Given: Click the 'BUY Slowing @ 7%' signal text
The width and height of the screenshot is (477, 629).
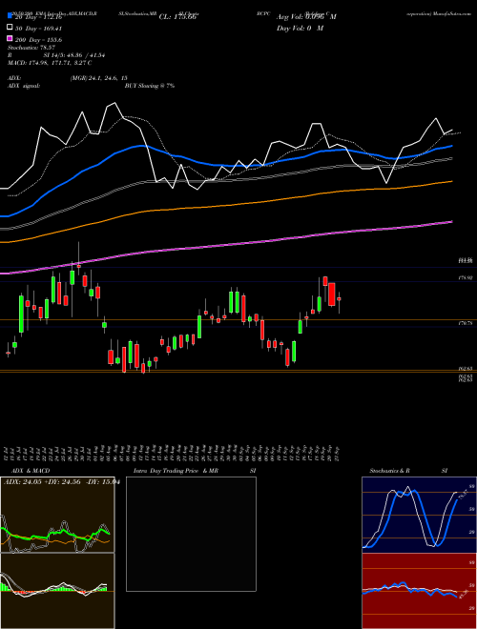Looking at the screenshot, I should [x=150, y=86].
